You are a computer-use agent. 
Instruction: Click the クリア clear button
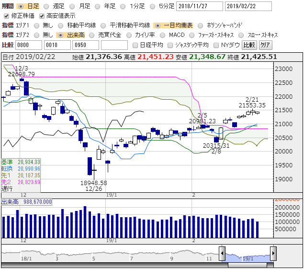(x=265, y=45)
